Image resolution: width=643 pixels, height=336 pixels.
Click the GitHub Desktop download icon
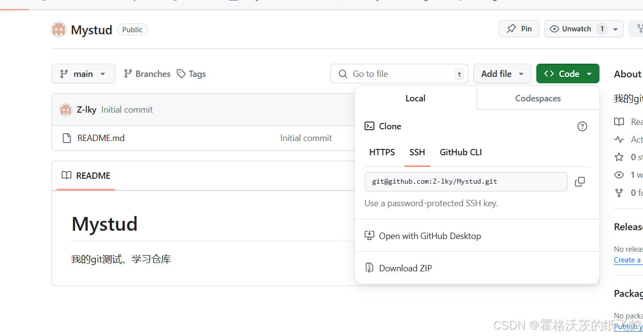click(x=369, y=236)
